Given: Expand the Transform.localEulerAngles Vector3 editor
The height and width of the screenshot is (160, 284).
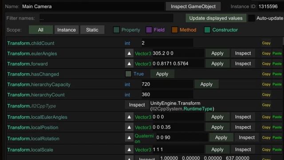Looking at the screenshot, I should (x=129, y=117).
